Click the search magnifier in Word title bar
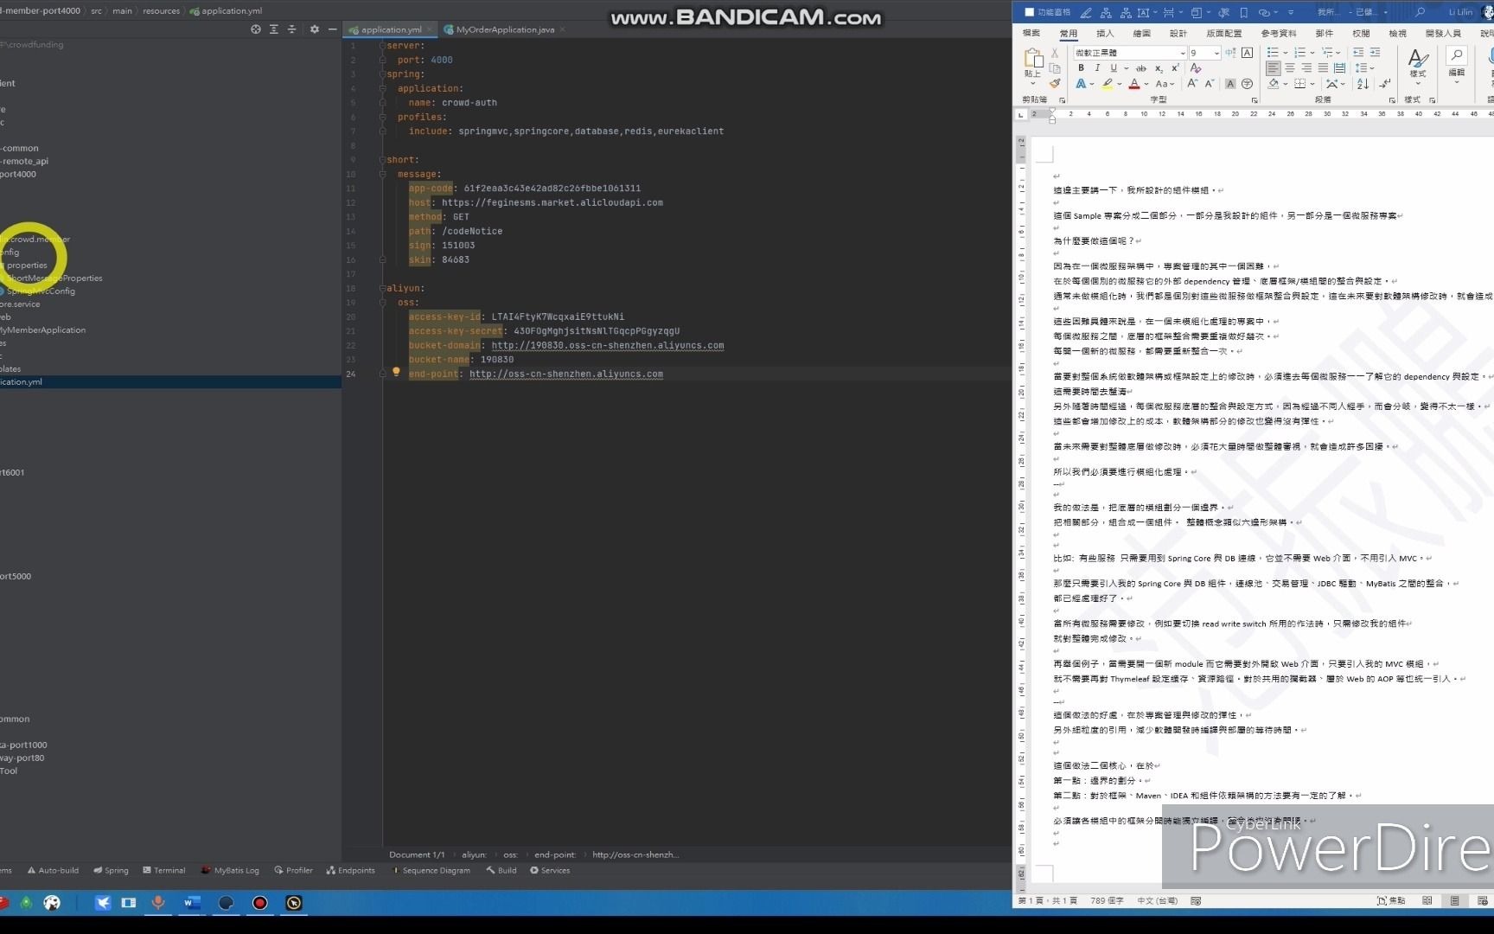Image resolution: width=1494 pixels, height=934 pixels. [x=1420, y=12]
